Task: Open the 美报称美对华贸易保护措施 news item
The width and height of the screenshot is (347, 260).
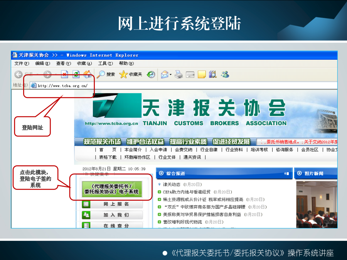Action: click(202, 215)
